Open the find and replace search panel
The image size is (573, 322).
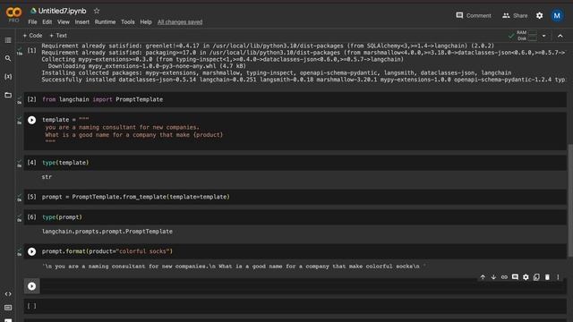(x=8, y=58)
